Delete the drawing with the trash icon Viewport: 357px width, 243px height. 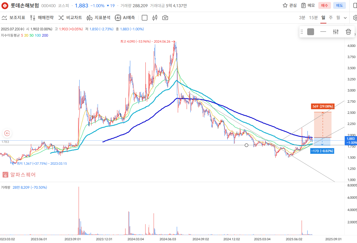click(x=348, y=32)
